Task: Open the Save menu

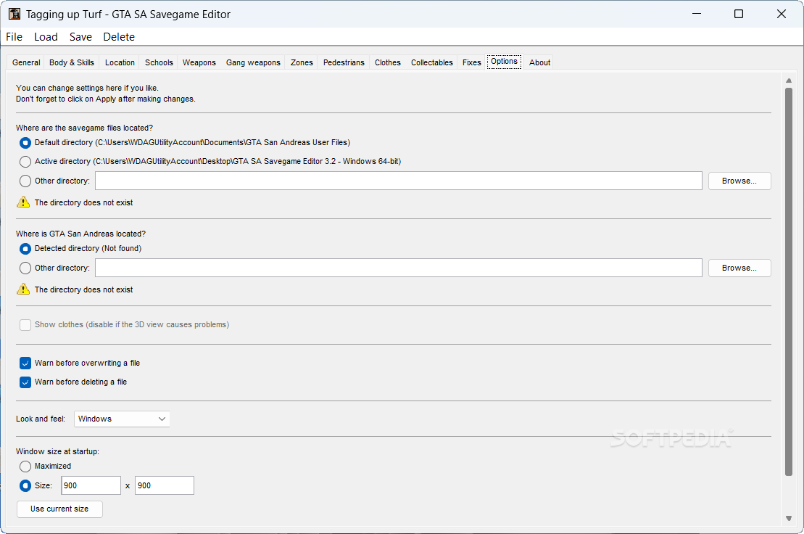Action: [x=80, y=37]
